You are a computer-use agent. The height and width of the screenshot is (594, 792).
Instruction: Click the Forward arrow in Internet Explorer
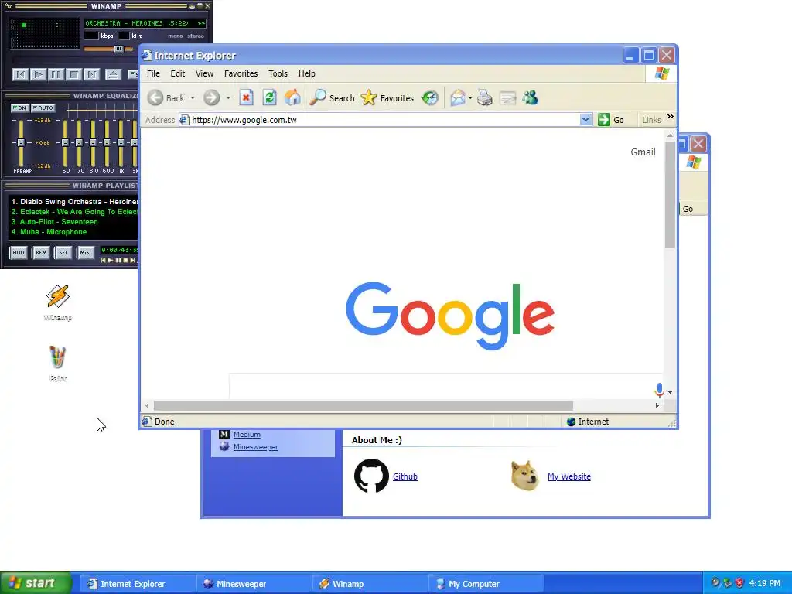click(x=212, y=97)
